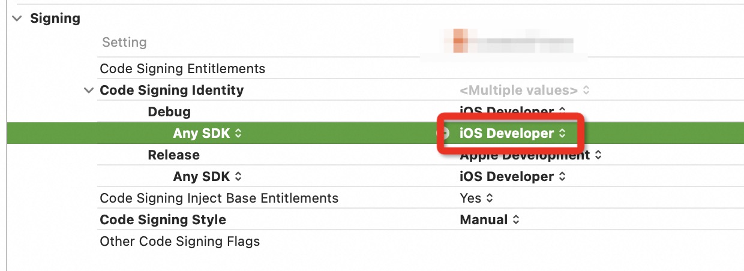Collapse the Code Signing Identity disclosure arrow
This screenshot has height=271, width=744.
[x=89, y=91]
